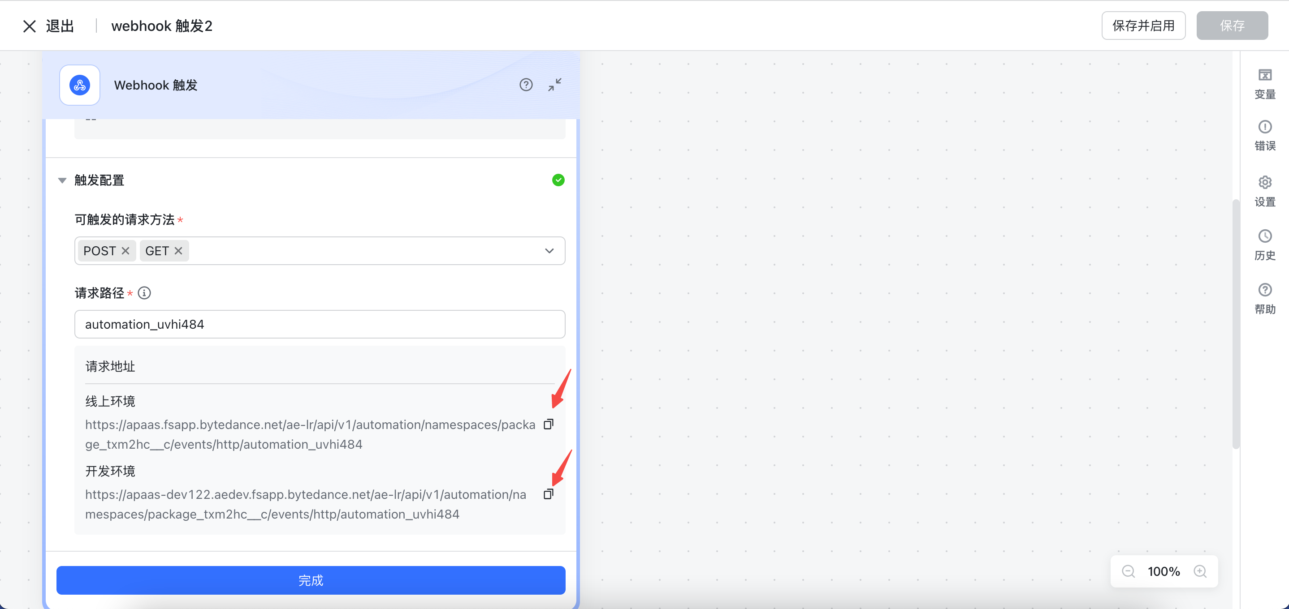Remove the GET method tag
The height and width of the screenshot is (609, 1289).
[178, 251]
